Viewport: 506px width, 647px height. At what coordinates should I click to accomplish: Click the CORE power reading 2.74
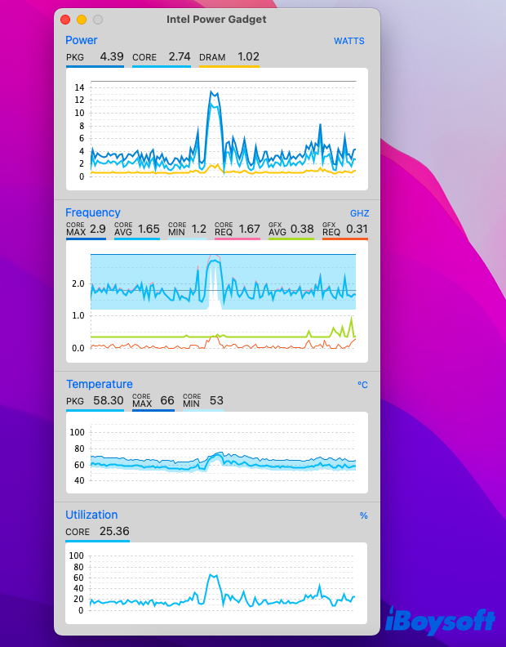click(180, 56)
